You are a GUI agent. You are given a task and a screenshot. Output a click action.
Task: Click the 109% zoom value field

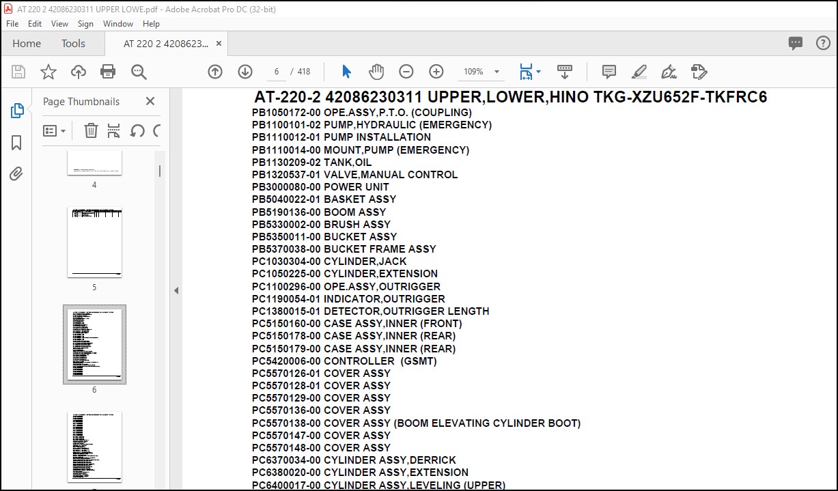(473, 72)
